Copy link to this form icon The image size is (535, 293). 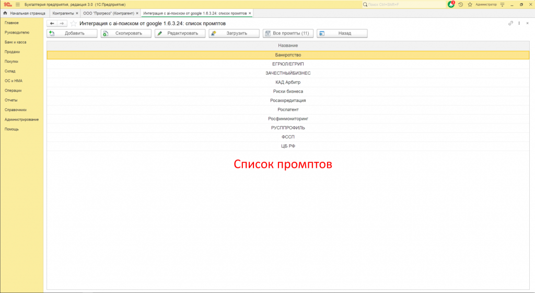tap(510, 23)
